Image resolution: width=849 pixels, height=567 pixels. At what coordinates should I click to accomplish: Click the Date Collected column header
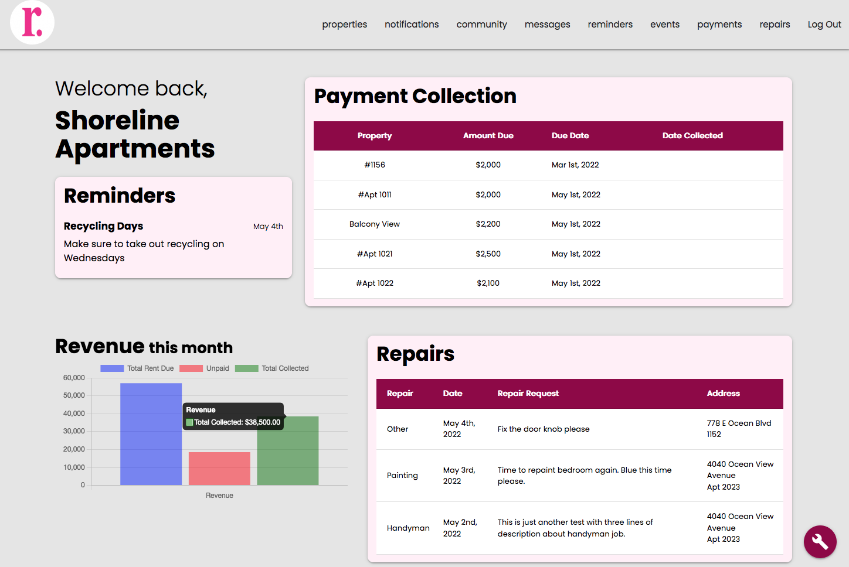point(692,136)
